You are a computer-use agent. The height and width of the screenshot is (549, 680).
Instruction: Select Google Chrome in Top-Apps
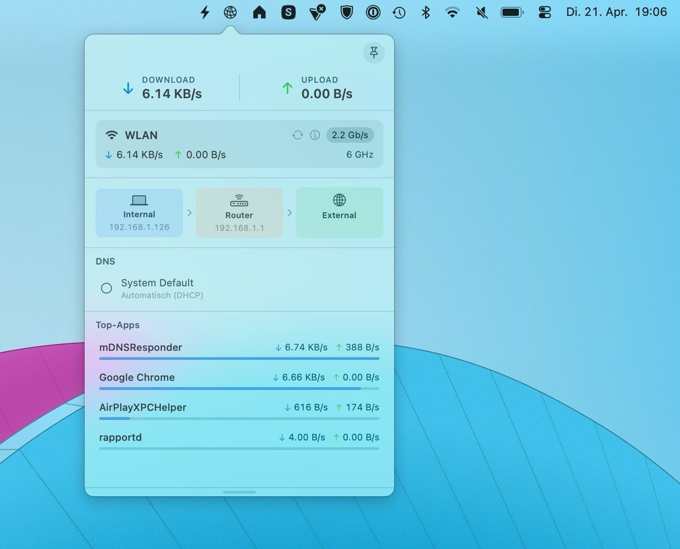(136, 378)
